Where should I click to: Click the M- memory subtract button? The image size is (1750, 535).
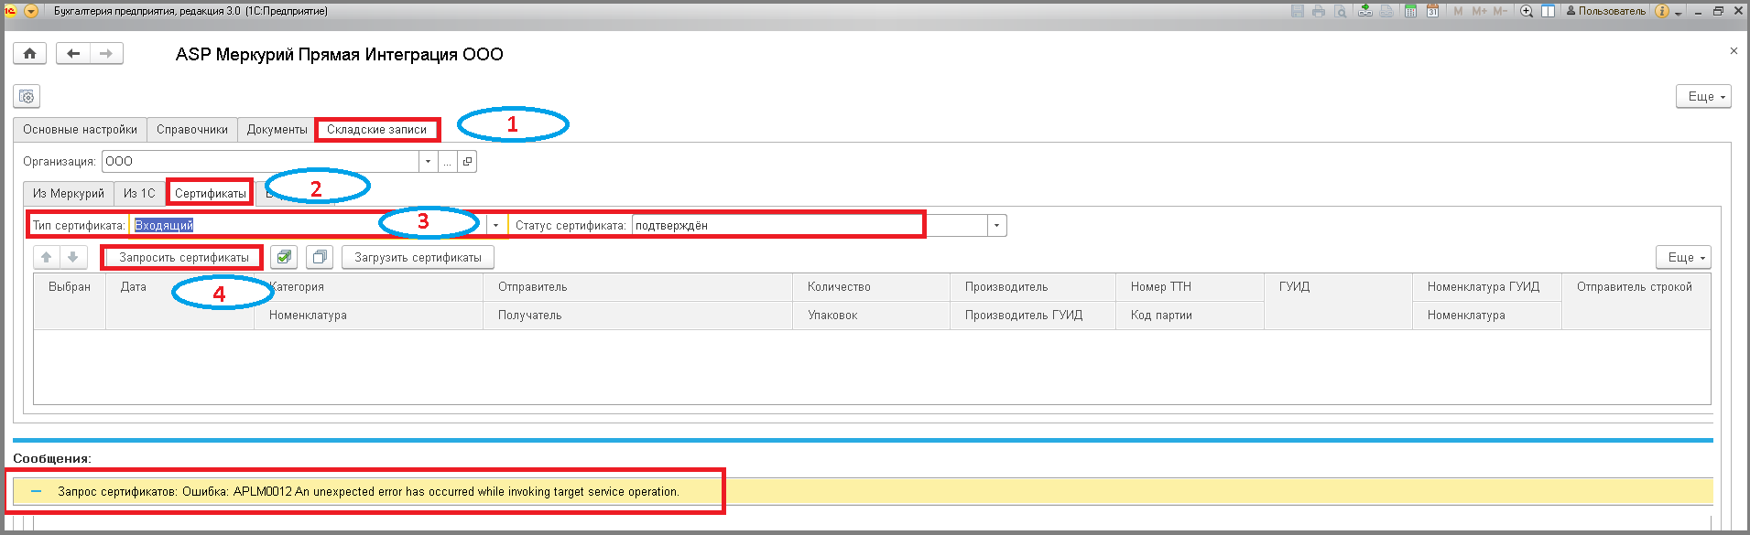click(x=1500, y=11)
